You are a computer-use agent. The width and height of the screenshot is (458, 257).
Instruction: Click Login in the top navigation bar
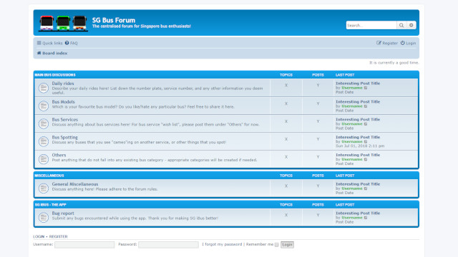click(x=408, y=43)
